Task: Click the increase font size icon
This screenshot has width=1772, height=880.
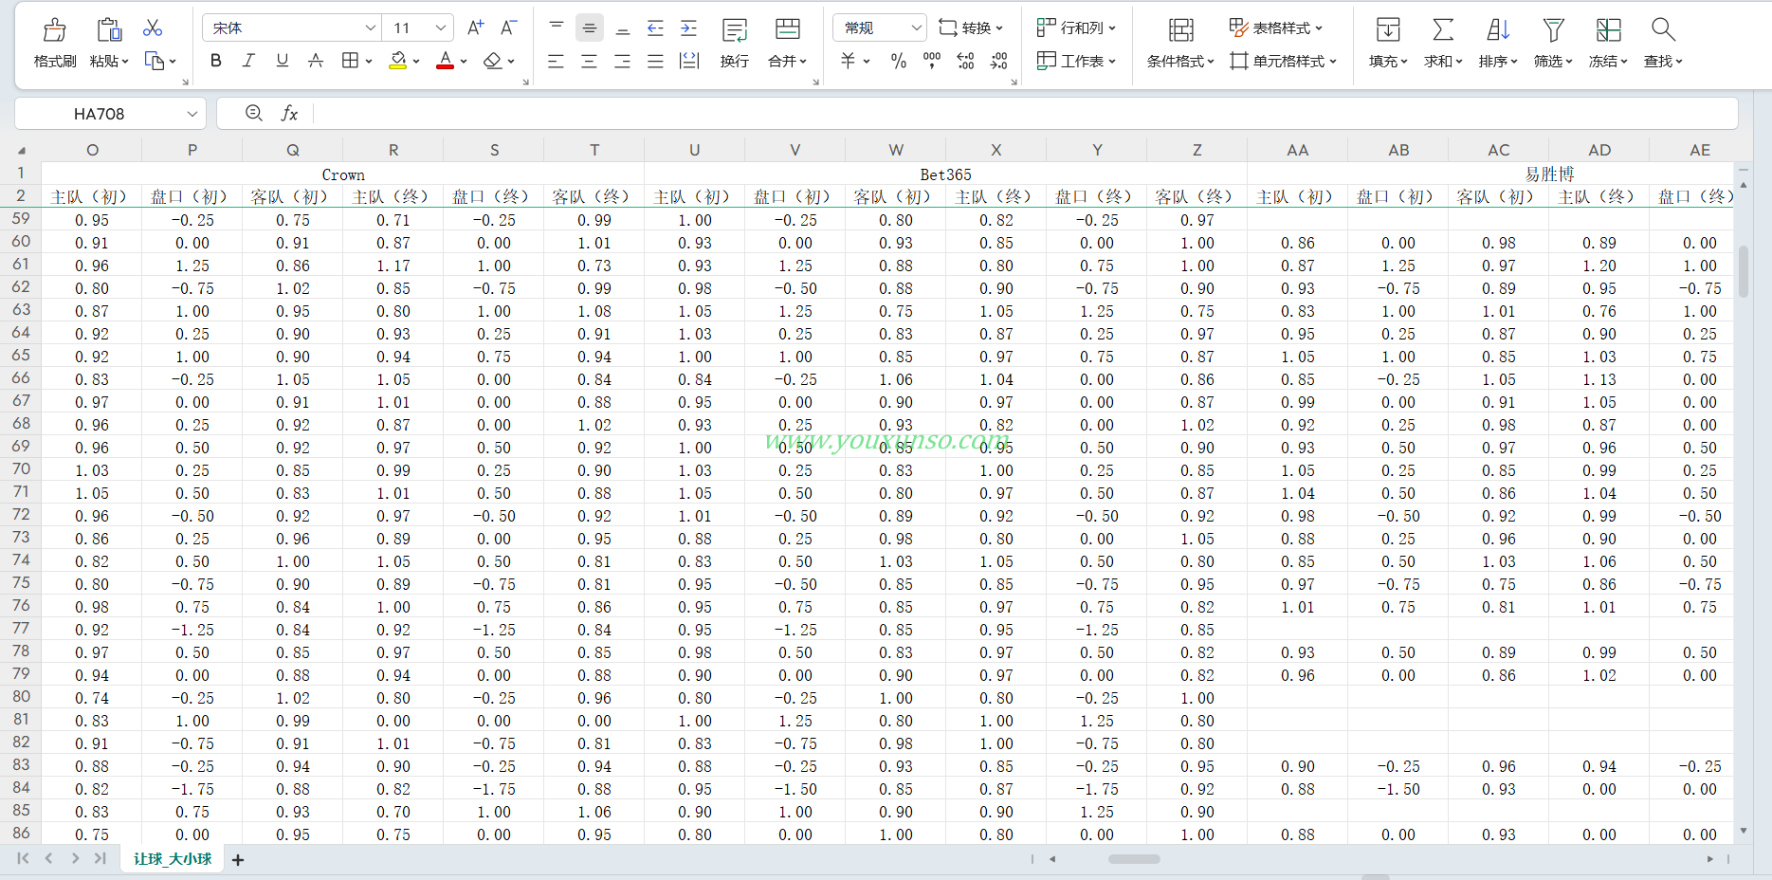Action: pyautogui.click(x=476, y=28)
